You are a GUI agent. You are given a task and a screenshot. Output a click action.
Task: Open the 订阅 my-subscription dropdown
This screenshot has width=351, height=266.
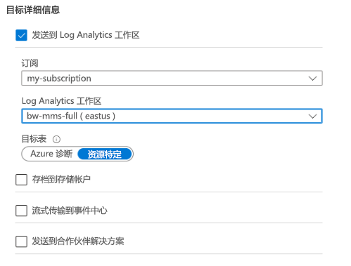pos(172,78)
